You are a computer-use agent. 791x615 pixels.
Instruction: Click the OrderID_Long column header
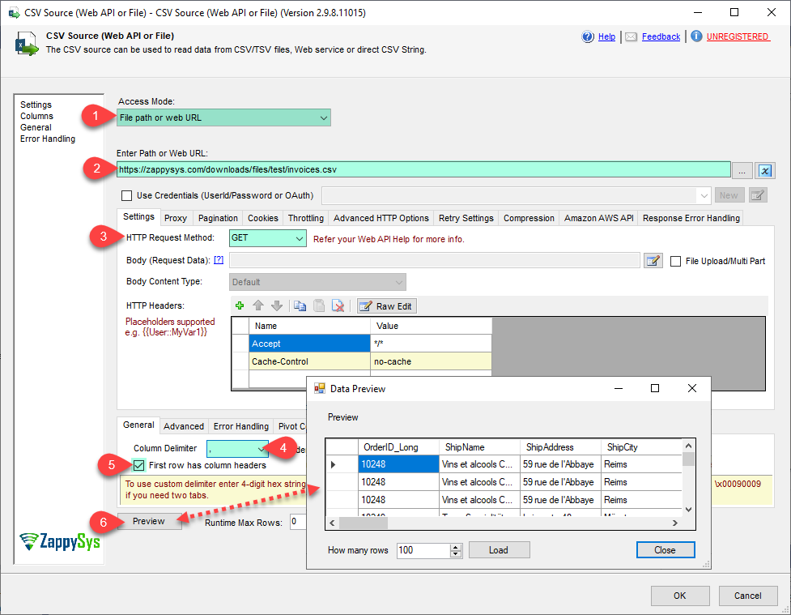[x=398, y=446]
